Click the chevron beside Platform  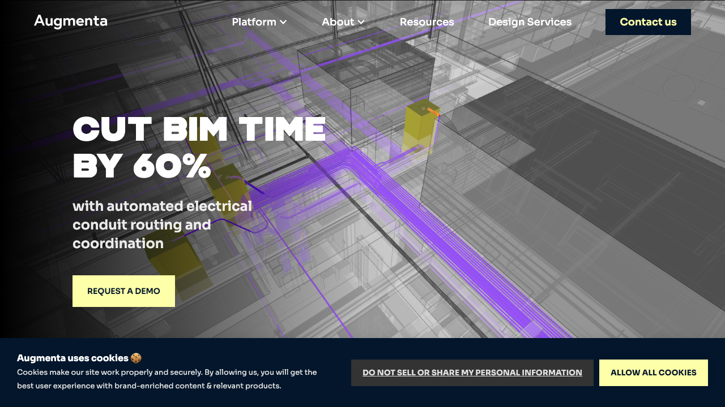point(282,23)
